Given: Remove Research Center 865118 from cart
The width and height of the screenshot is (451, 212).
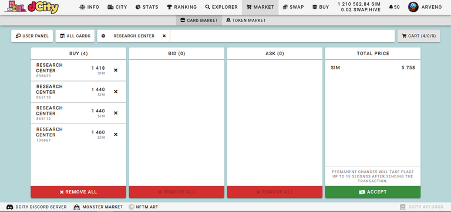Looking at the screenshot, I should (116, 91).
